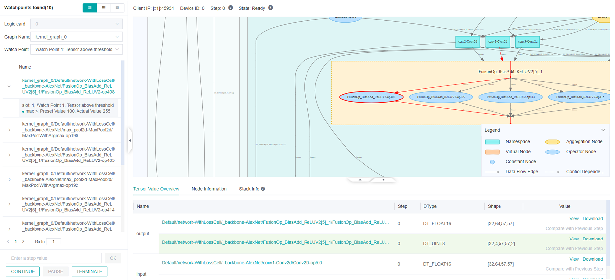Collapse the Legend panel
615x280 pixels.
tap(601, 130)
